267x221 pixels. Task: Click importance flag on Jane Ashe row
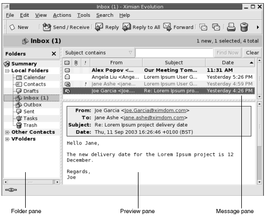(86, 84)
